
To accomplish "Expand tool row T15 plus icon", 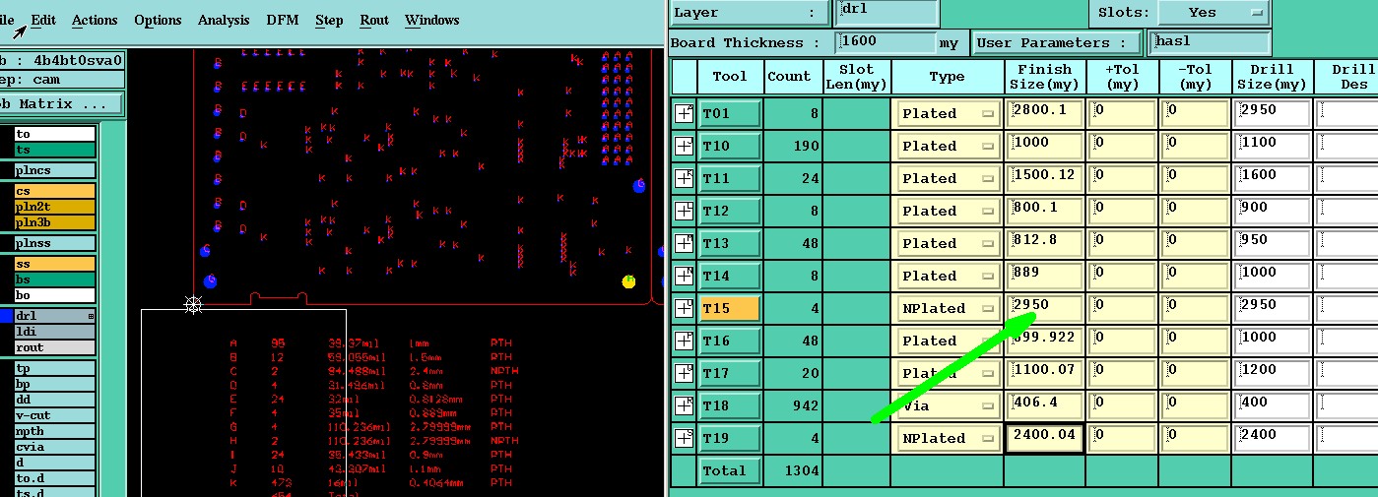I will pyautogui.click(x=684, y=308).
